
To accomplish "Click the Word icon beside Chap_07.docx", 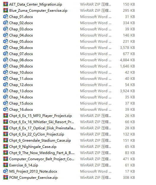I will point(6,54).
